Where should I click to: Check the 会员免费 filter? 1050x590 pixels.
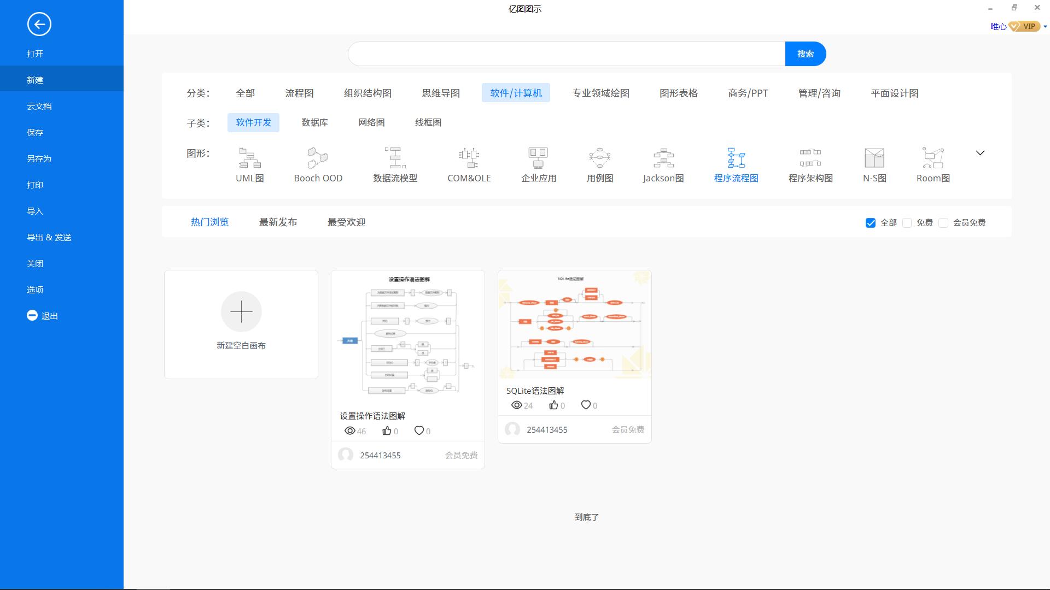coord(943,222)
